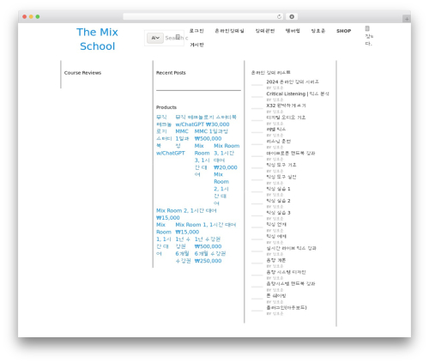Open the 온라인강의실 menu item

point(229,31)
